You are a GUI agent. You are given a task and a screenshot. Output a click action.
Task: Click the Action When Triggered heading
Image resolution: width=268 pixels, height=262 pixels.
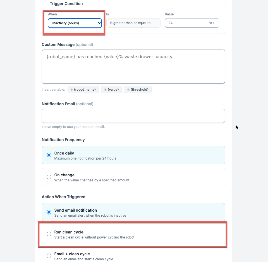click(63, 197)
